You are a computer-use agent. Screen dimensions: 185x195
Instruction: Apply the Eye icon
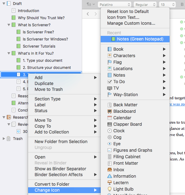[x=135, y=144]
